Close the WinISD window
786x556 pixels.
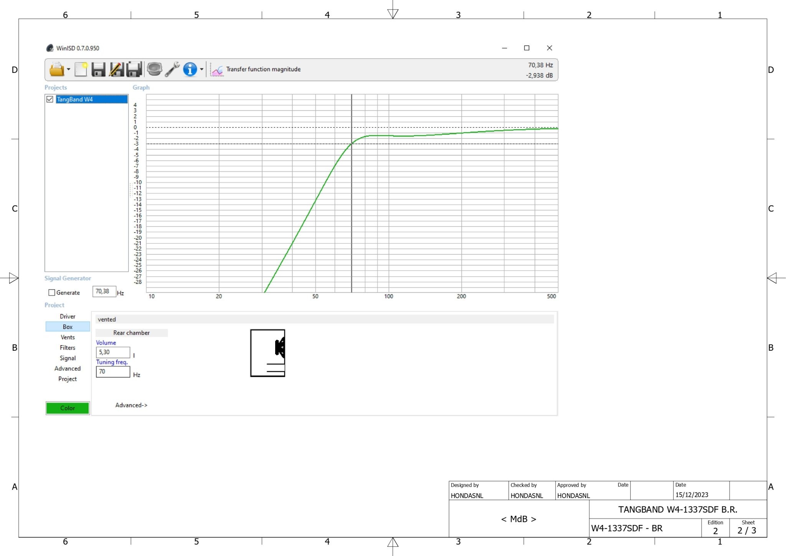coord(549,48)
